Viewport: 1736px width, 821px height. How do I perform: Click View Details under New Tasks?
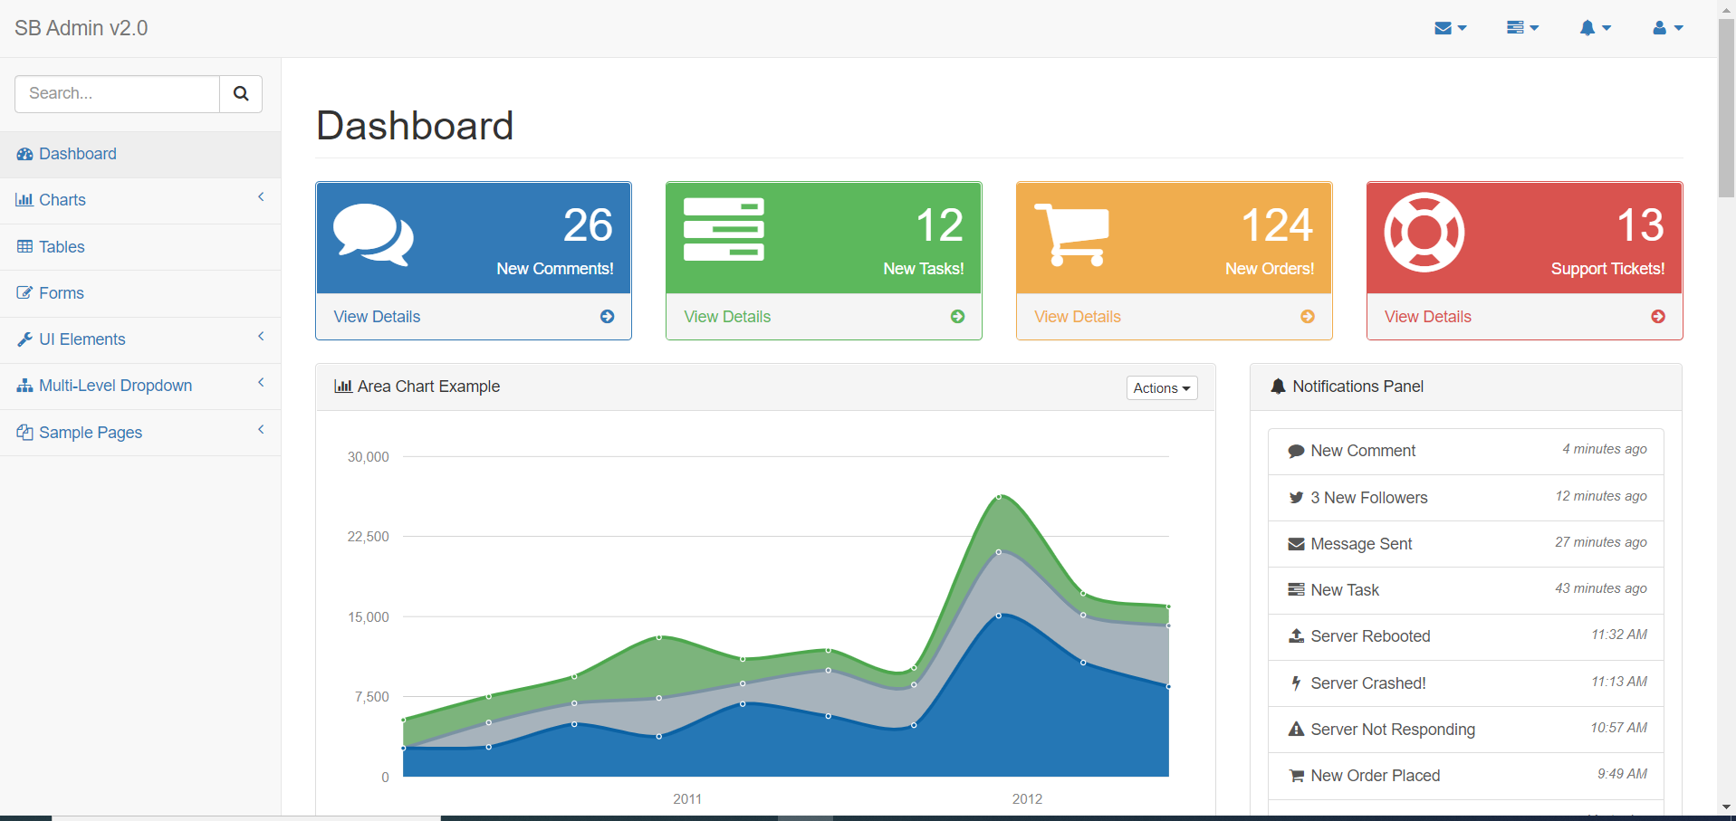click(x=727, y=317)
